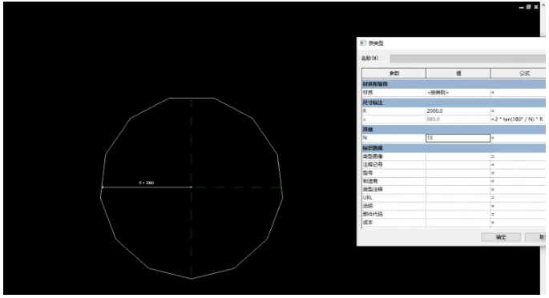Select the 公式 column header
Viewport: 549px width, 298px height.
point(519,74)
